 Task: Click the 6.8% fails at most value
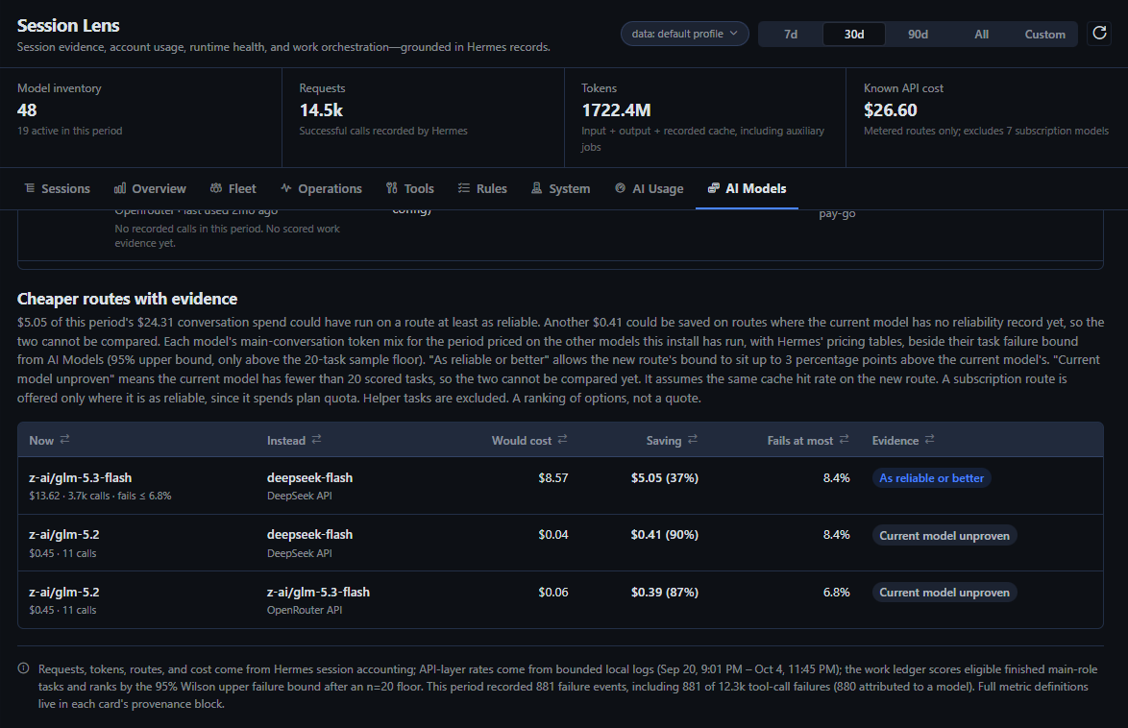(836, 592)
